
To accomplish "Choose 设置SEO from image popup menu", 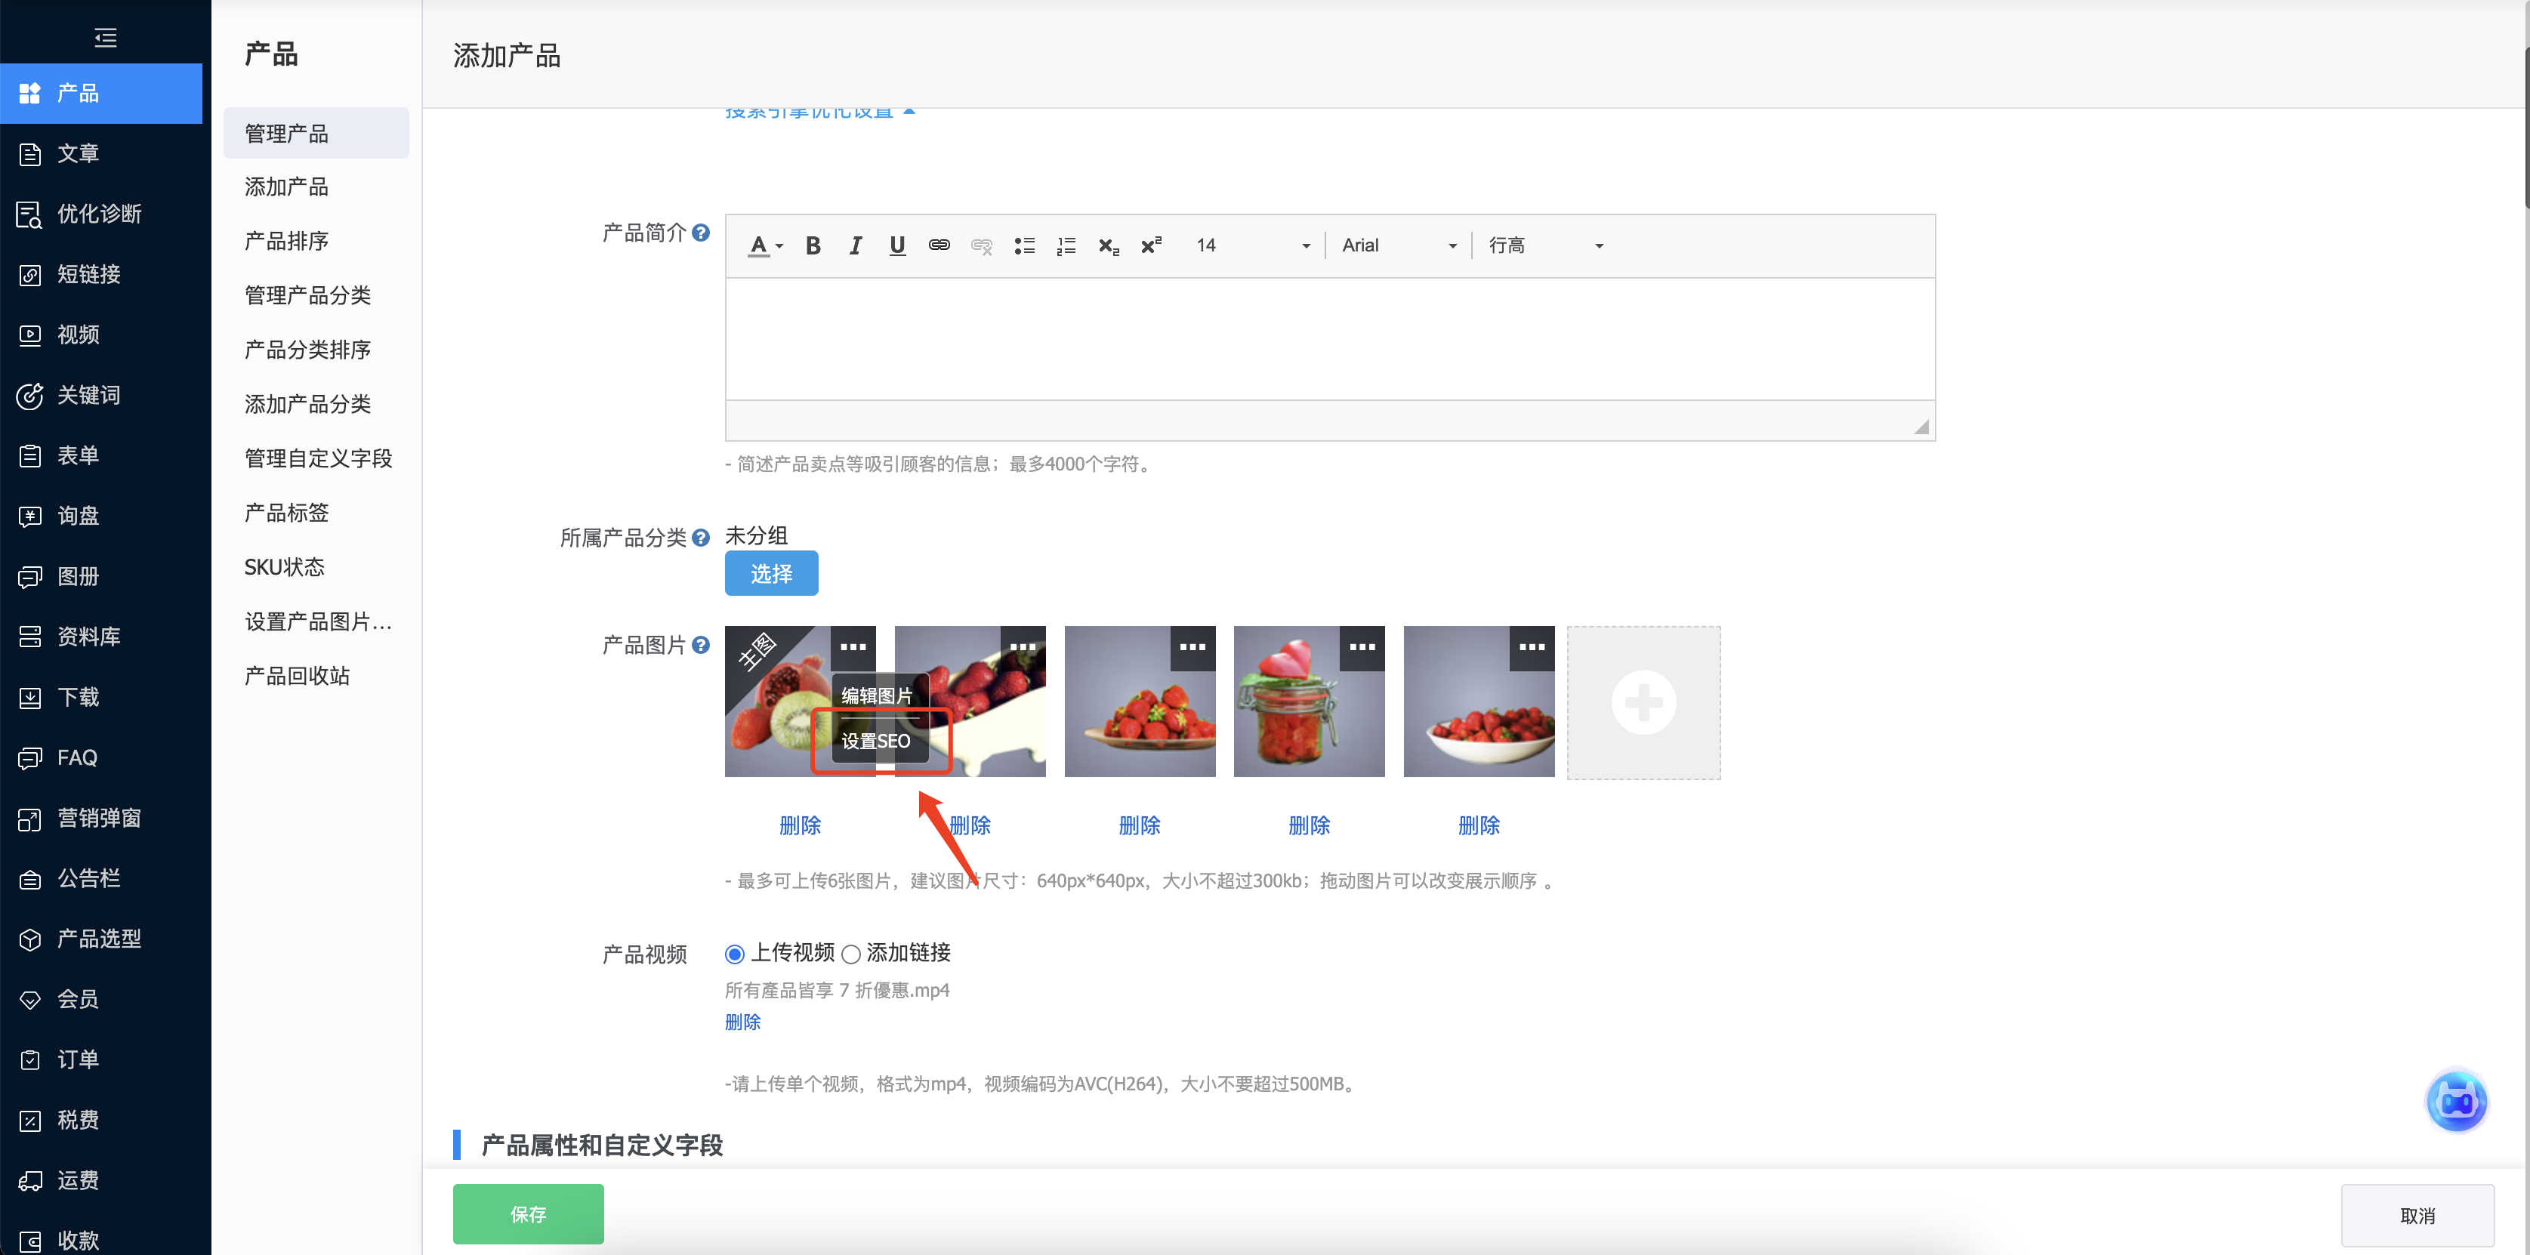I will point(876,742).
